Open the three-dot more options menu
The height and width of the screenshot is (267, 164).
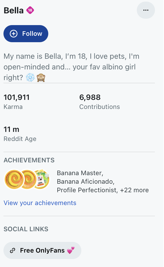(146, 10)
